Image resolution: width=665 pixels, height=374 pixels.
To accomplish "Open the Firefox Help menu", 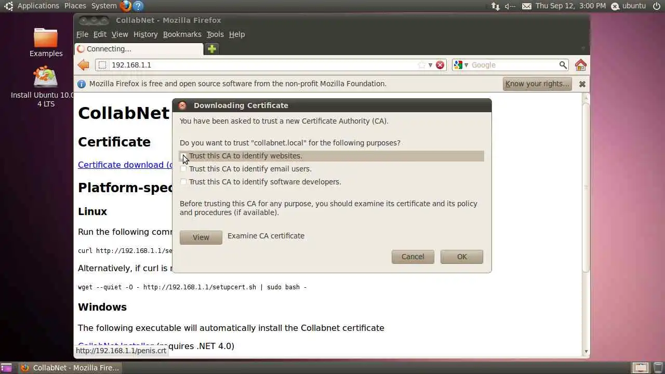I will (x=237, y=34).
